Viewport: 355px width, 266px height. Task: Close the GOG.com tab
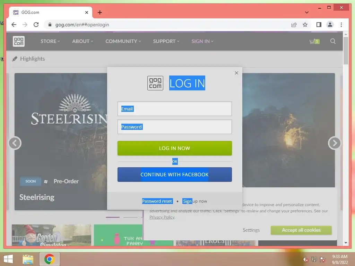pos(86,12)
